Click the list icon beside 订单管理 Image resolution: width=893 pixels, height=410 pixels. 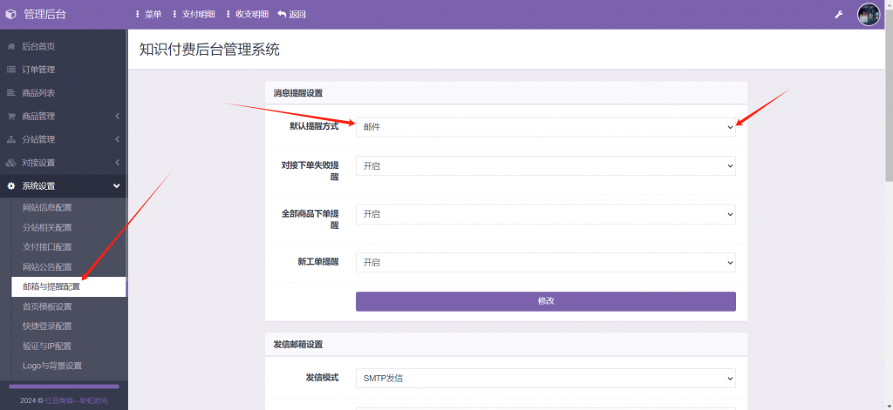click(x=10, y=70)
